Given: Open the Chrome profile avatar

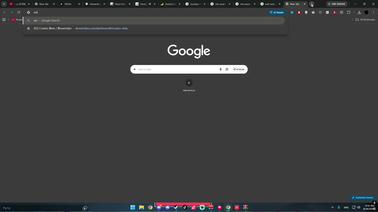Looking at the screenshot, I should 366,12.
